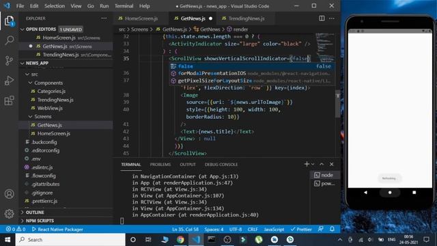Open WebView.js in the explorer tree
Viewport: 437px width, 246px height.
pos(50,108)
